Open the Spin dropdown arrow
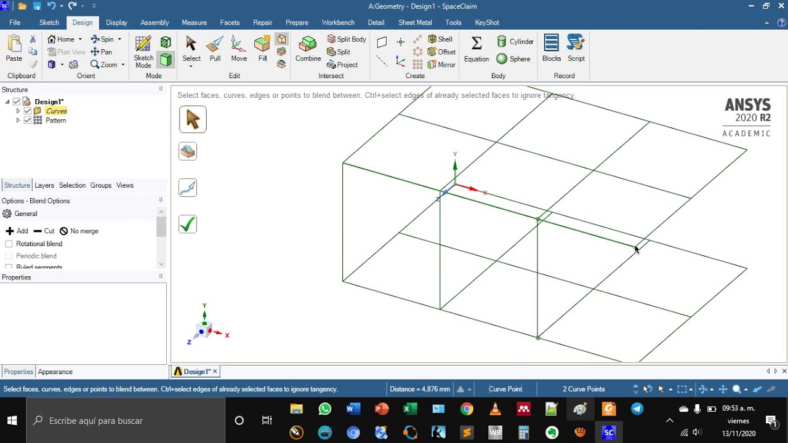 point(119,39)
